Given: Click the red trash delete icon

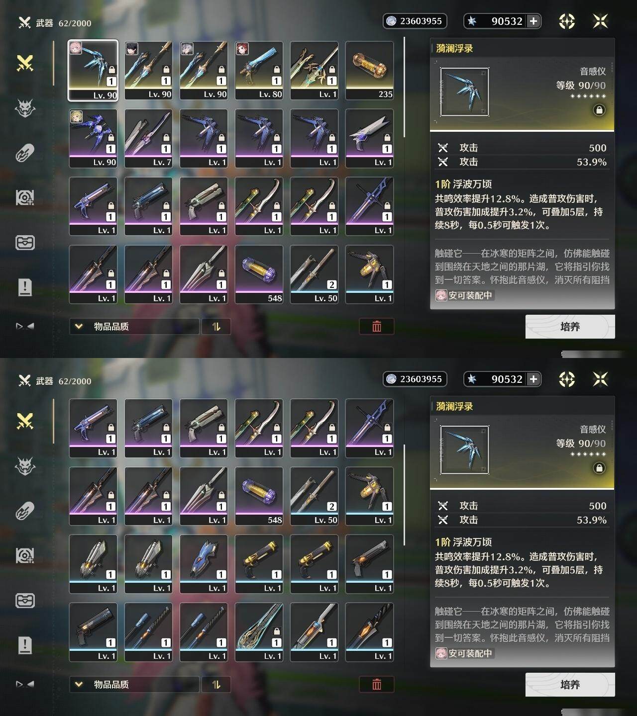Looking at the screenshot, I should click(x=377, y=326).
